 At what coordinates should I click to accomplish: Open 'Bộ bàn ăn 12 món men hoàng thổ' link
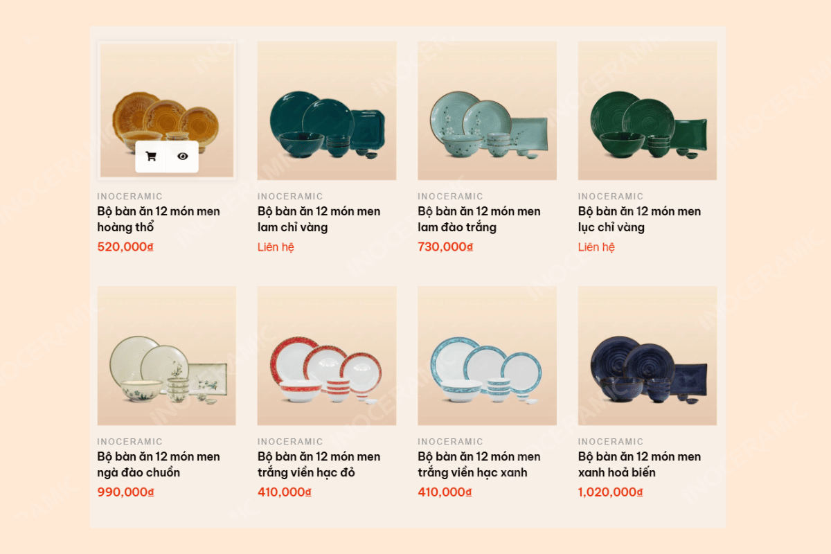click(159, 219)
